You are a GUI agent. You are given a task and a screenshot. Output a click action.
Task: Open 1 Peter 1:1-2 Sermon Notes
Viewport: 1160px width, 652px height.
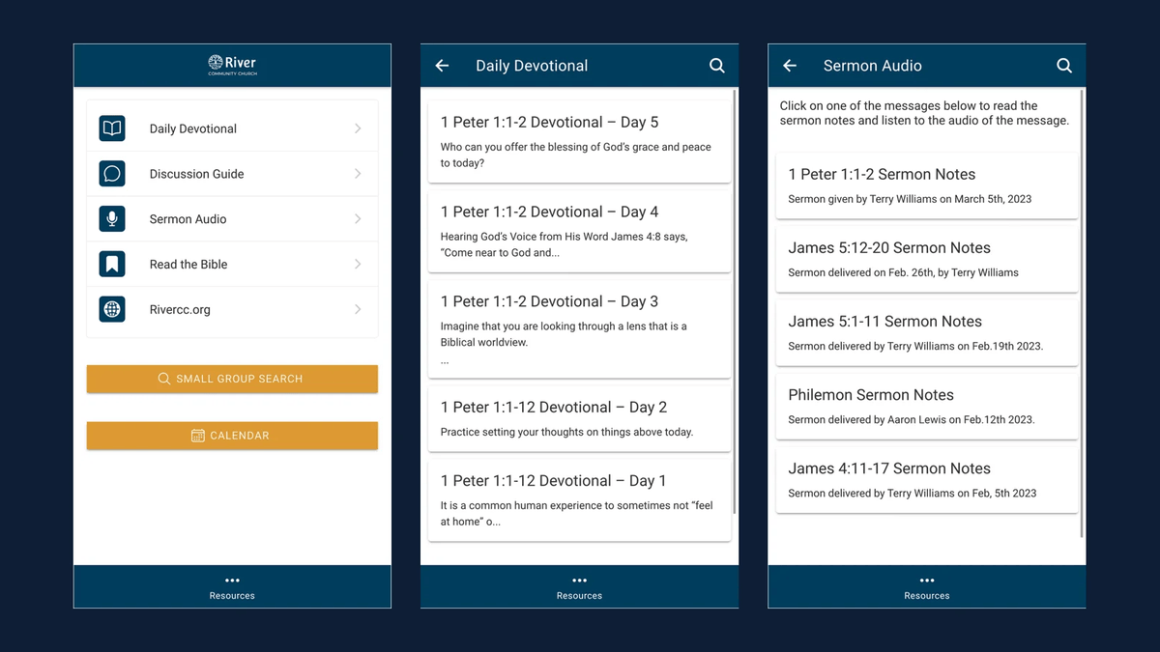(926, 185)
